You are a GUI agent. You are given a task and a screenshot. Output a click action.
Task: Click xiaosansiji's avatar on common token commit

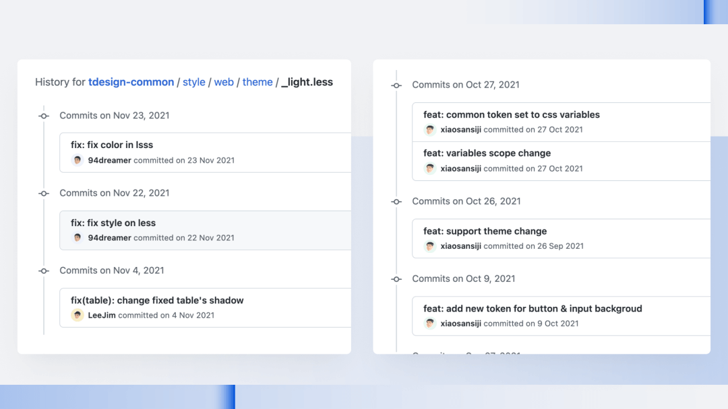(x=430, y=130)
